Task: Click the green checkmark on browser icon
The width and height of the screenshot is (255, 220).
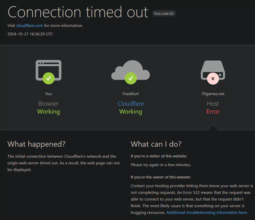Action: click(x=49, y=78)
